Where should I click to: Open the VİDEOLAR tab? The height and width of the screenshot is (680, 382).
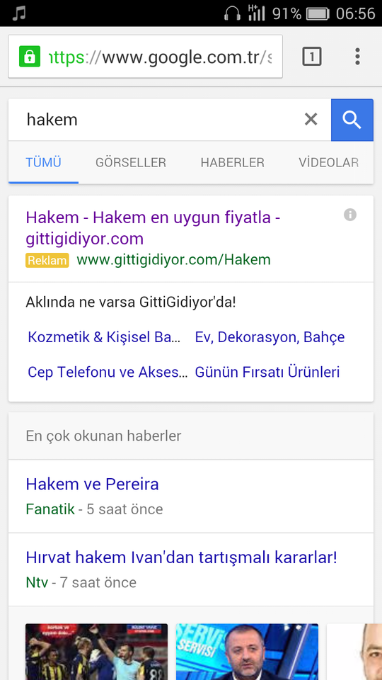coord(328,163)
